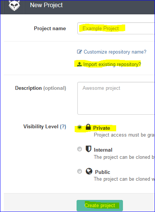Viewport: 155px width, 212px height.
Task: Click the GitLab fox logo
Action: coord(14,5)
